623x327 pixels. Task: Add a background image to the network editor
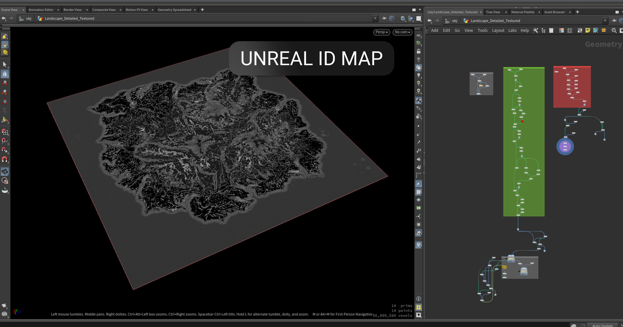pos(596,30)
